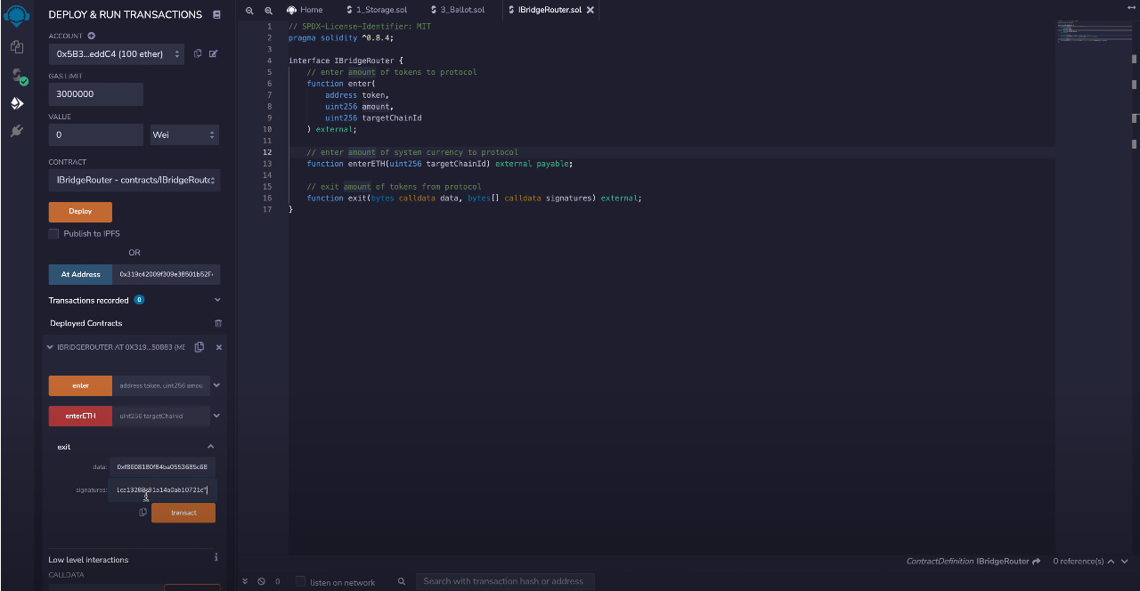
Task: Open the Wei unit dropdown
Action: click(184, 135)
